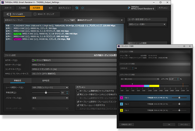Screen dimensions: 195x131
Task: Click the 出力可能ターゲットのみ表示 label
Action: click(x=105, y=55)
